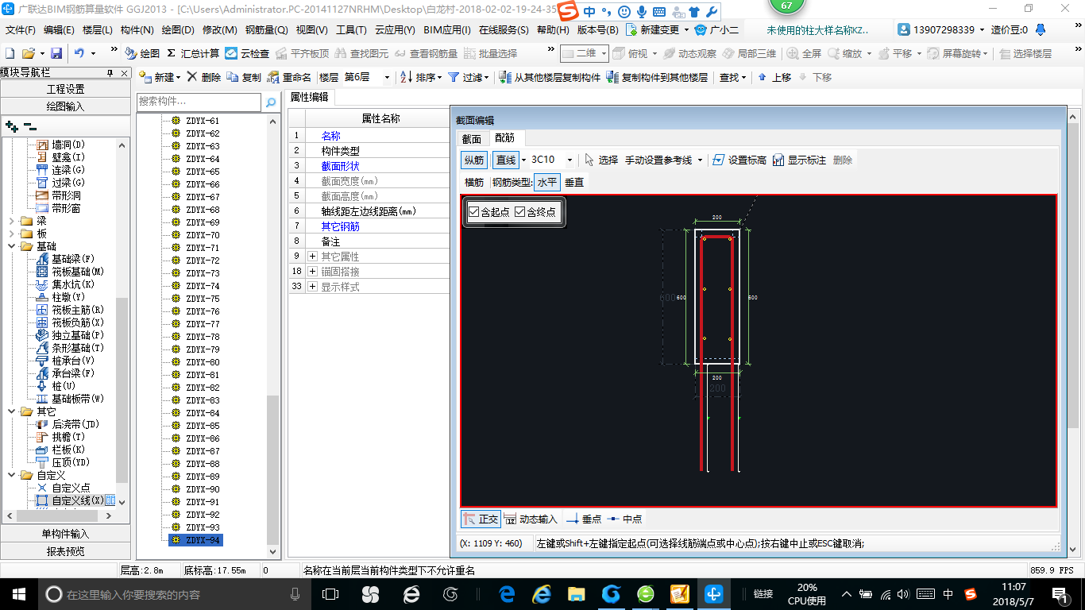Click the collapse-all minus icon in navigator
The height and width of the screenshot is (610, 1085).
(x=29, y=126)
